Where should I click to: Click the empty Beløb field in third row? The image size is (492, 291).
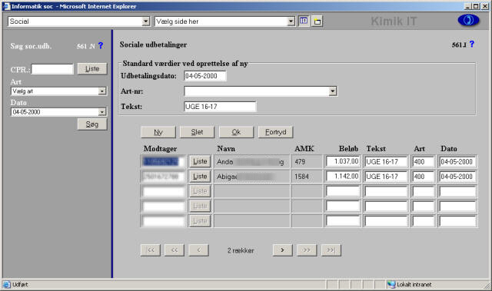(x=343, y=191)
